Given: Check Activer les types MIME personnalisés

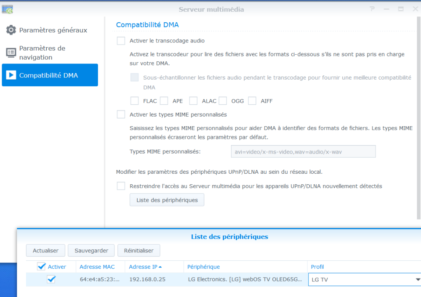Looking at the screenshot, I should (121, 114).
